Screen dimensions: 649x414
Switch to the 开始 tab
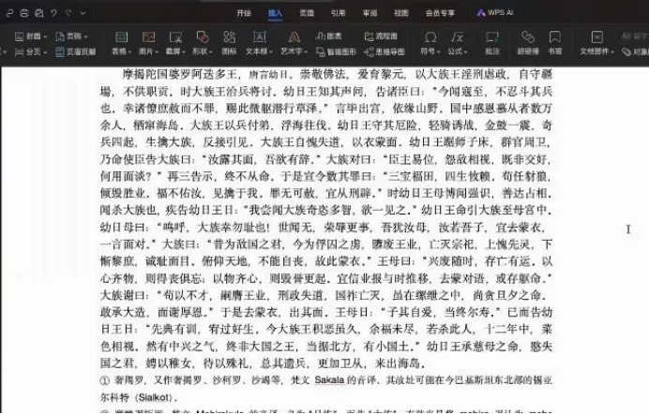pos(244,13)
